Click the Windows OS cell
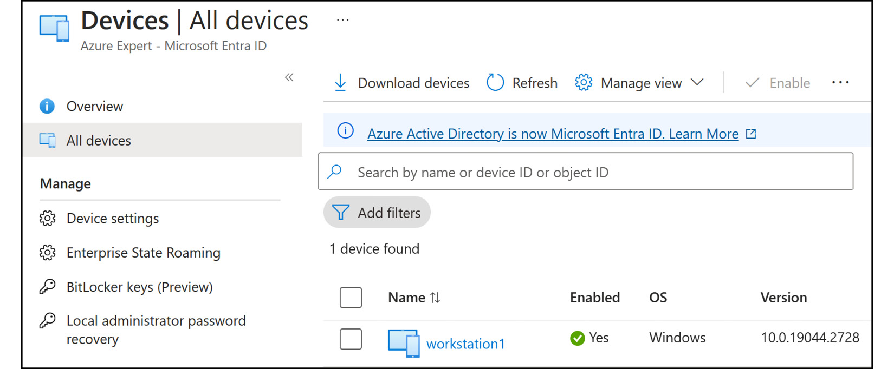Screen dimensions: 894x369 [677, 338]
